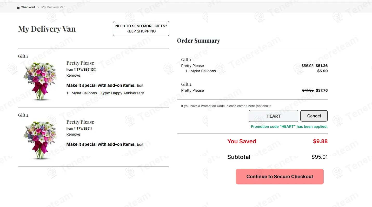Click the Order Summary heading

point(198,41)
